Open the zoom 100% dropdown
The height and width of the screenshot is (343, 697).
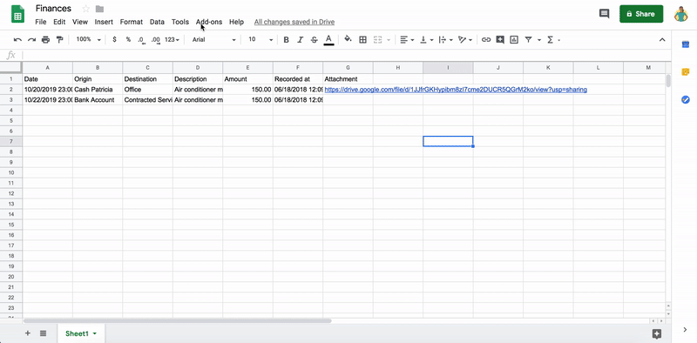88,39
